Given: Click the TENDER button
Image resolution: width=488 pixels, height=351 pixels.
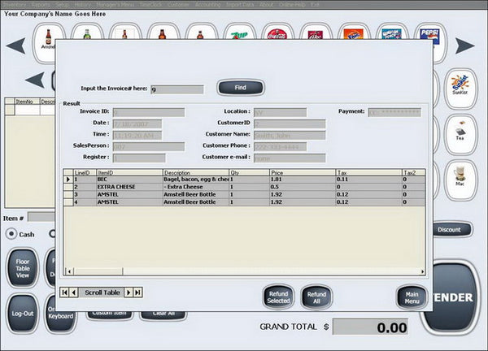Looking at the screenshot, I should (x=452, y=298).
